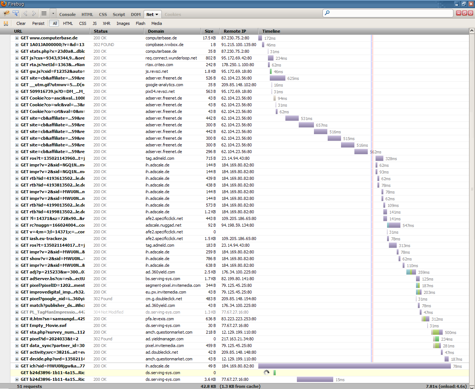Viewport: 475px width, 389px height.
Task: Select the pfa.levexis.com domain cell
Action: 160,319
